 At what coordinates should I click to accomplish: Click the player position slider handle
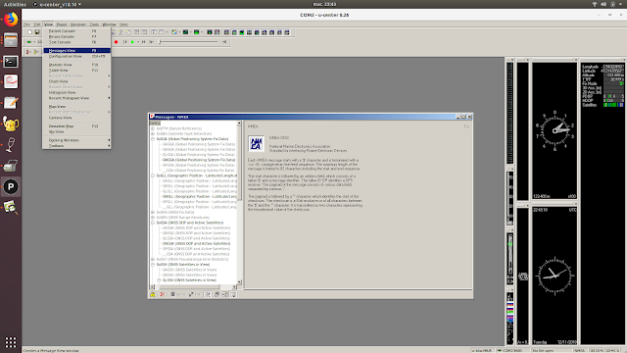(x=160, y=41)
